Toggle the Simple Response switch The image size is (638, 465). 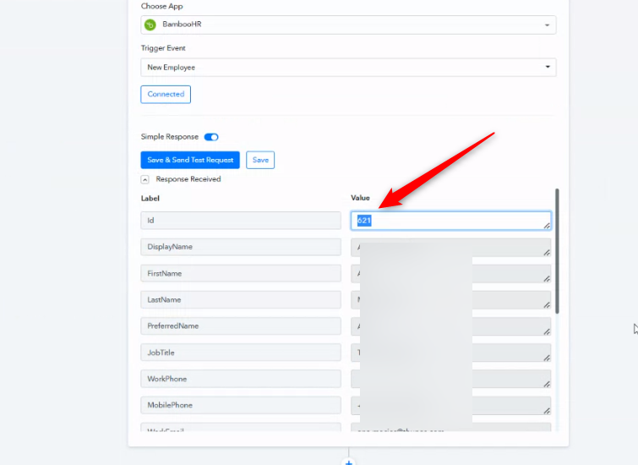pyautogui.click(x=211, y=137)
